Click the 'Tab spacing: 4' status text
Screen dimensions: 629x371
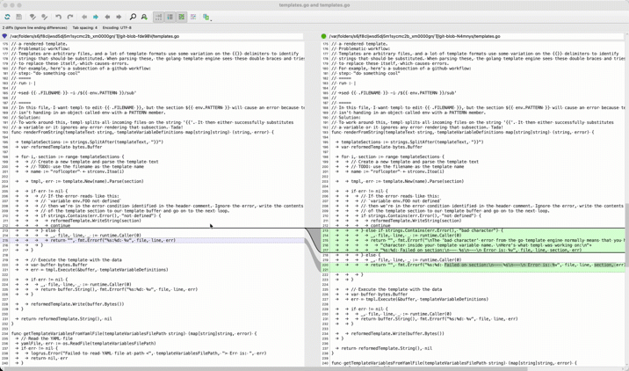click(x=84, y=28)
